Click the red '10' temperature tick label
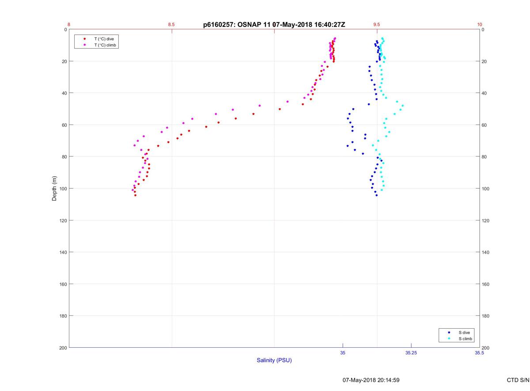This screenshot has height=391, width=530. [480, 25]
